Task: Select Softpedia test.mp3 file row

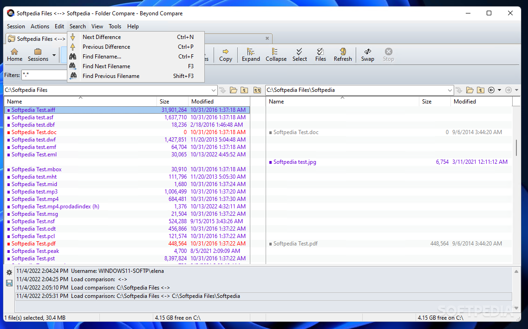Action: (127, 191)
